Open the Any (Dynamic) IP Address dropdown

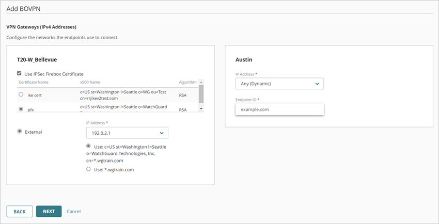point(279,83)
